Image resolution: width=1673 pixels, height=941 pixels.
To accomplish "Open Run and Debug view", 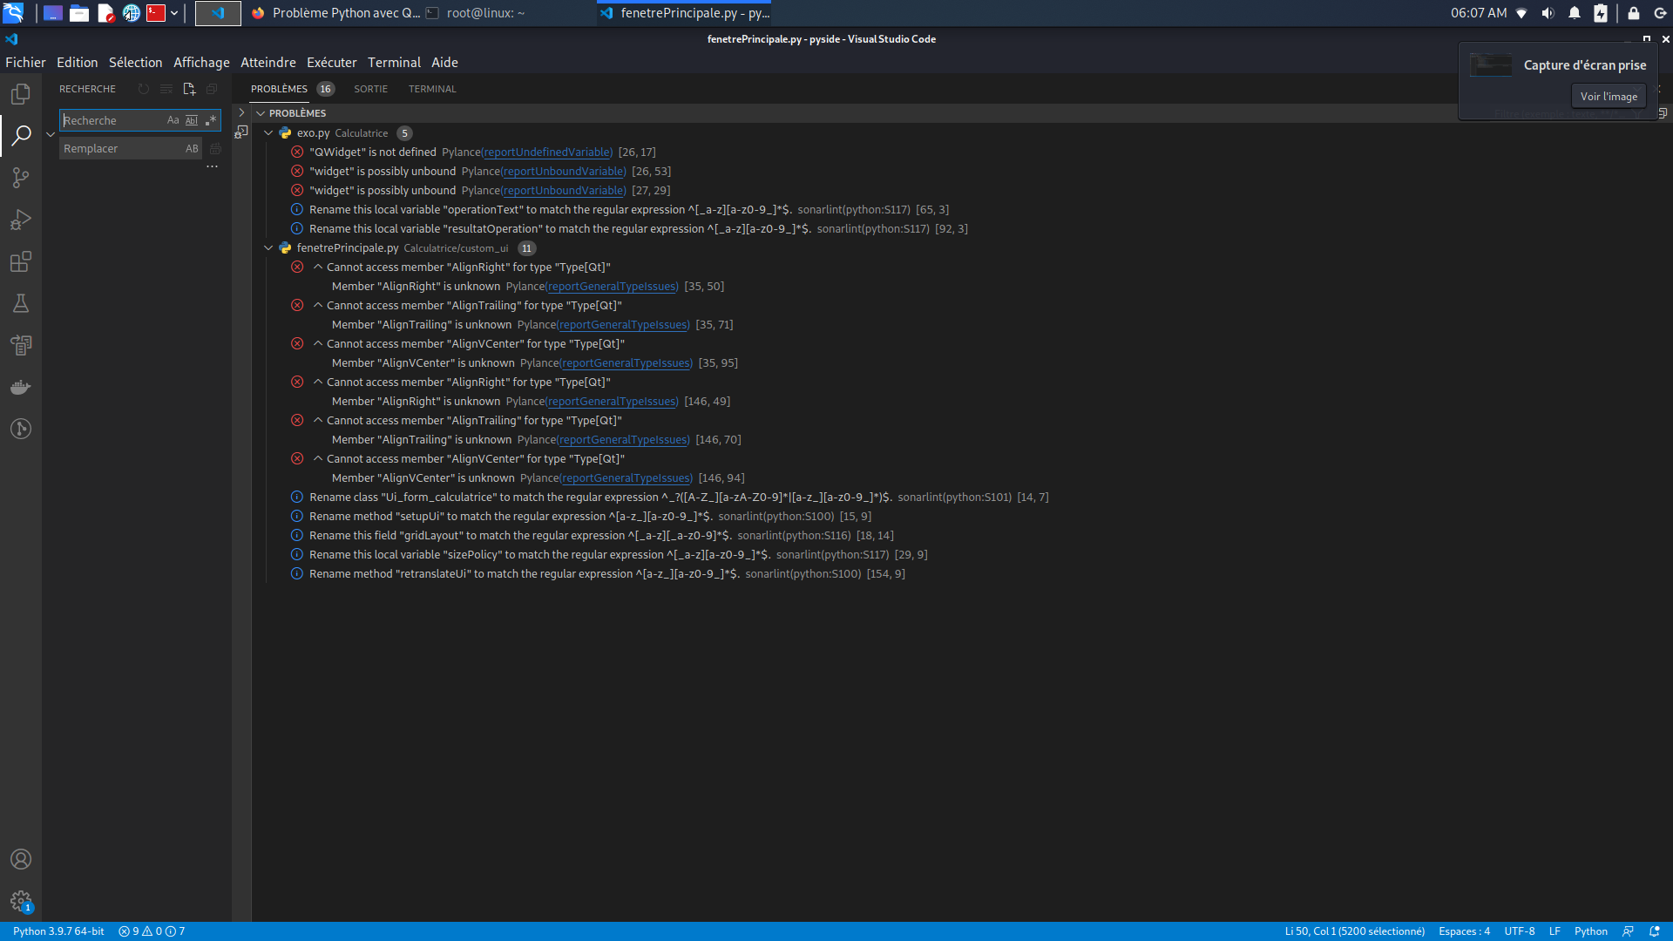I will point(21,220).
